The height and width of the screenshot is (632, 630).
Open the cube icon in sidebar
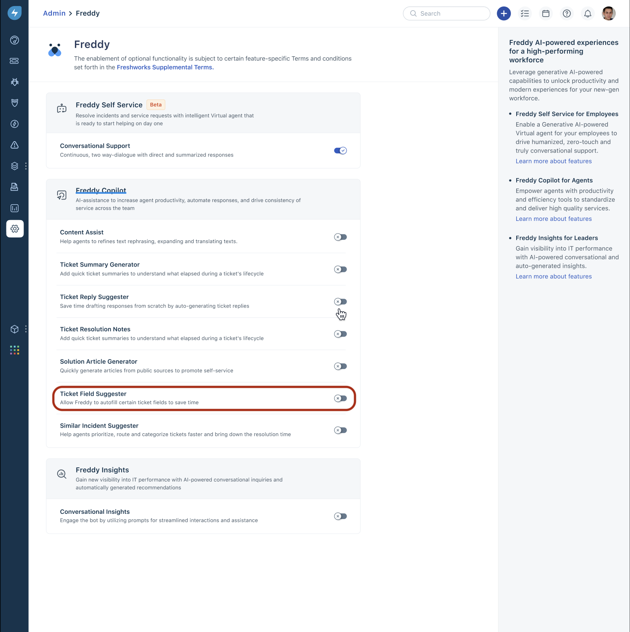coord(15,329)
